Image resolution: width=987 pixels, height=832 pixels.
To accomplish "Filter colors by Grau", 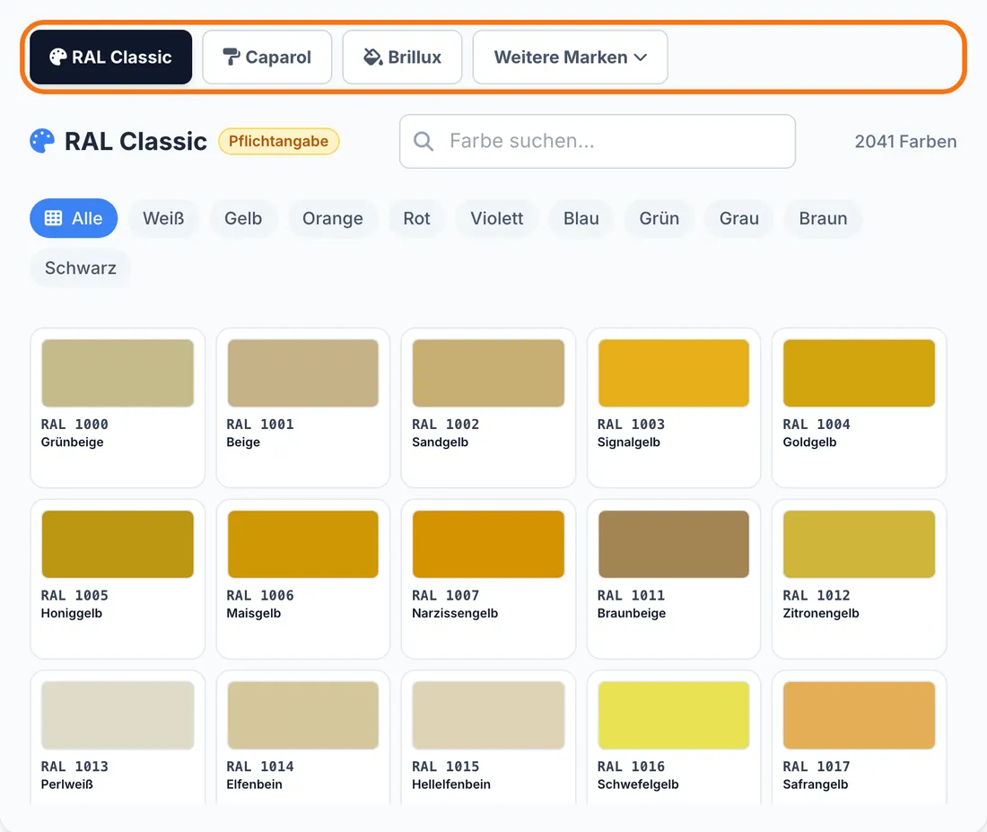I will coord(739,218).
